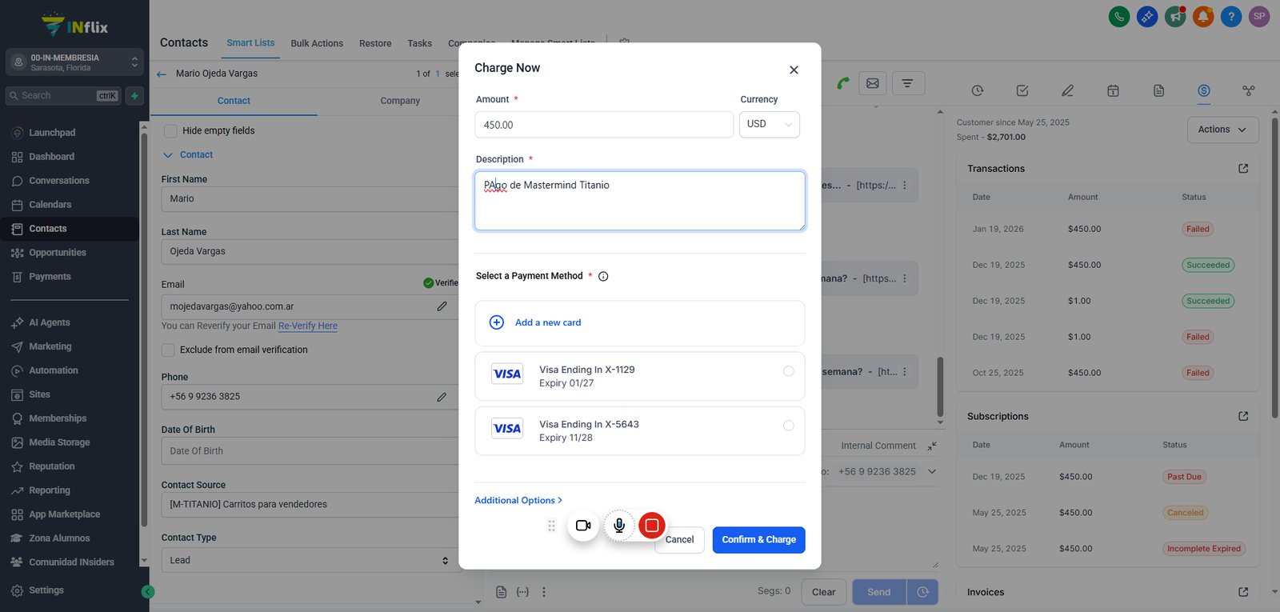Open the USD currency dropdown
This screenshot has height=612, width=1280.
click(770, 125)
